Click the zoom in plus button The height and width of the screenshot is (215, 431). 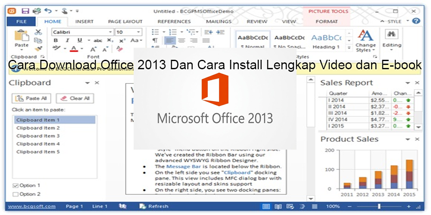pyautogui.click(x=409, y=206)
